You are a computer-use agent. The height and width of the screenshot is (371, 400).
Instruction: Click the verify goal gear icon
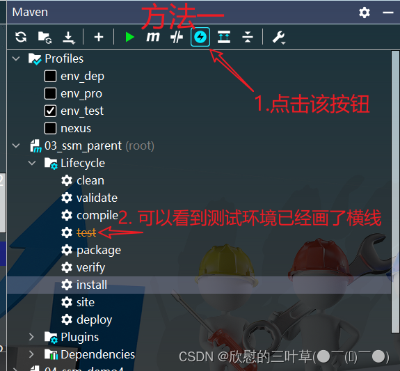point(67,267)
